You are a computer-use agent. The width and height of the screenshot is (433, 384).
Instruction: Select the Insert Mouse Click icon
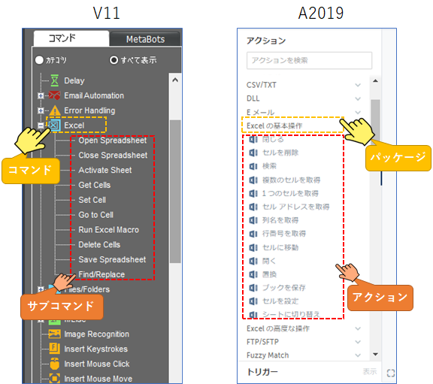point(55,364)
